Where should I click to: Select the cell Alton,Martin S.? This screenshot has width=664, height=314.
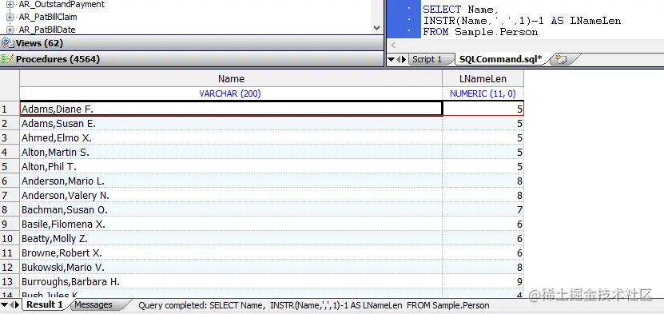click(x=231, y=153)
